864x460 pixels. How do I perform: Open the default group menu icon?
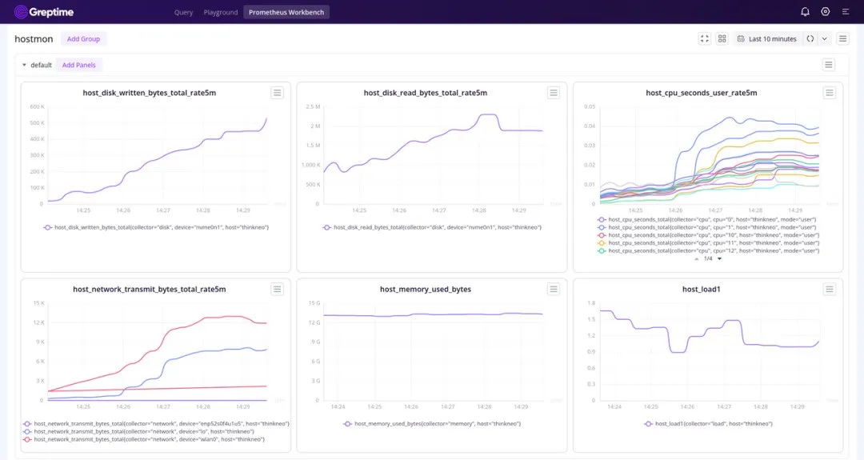click(829, 65)
